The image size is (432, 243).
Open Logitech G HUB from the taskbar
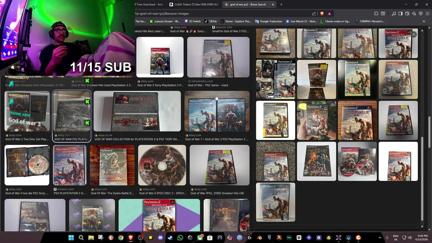pyautogui.click(x=249, y=238)
